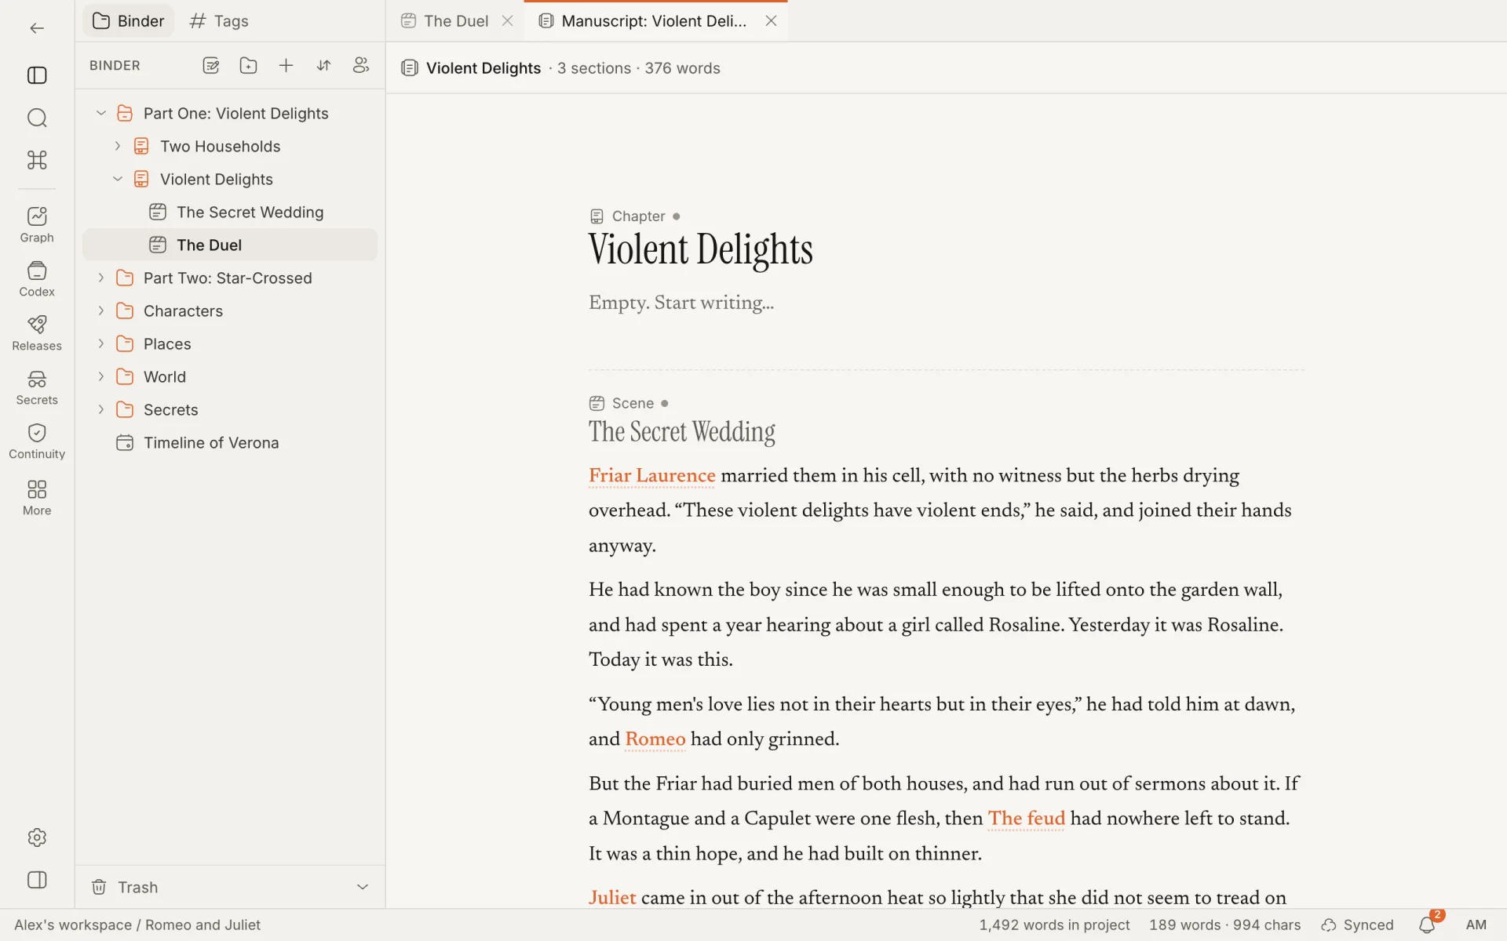Viewport: 1507px width, 941px height.
Task: Select The Secret Wedding scene in binder
Action: pyautogui.click(x=230, y=213)
